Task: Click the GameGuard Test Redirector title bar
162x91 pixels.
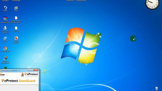Action: click(x=13, y=71)
